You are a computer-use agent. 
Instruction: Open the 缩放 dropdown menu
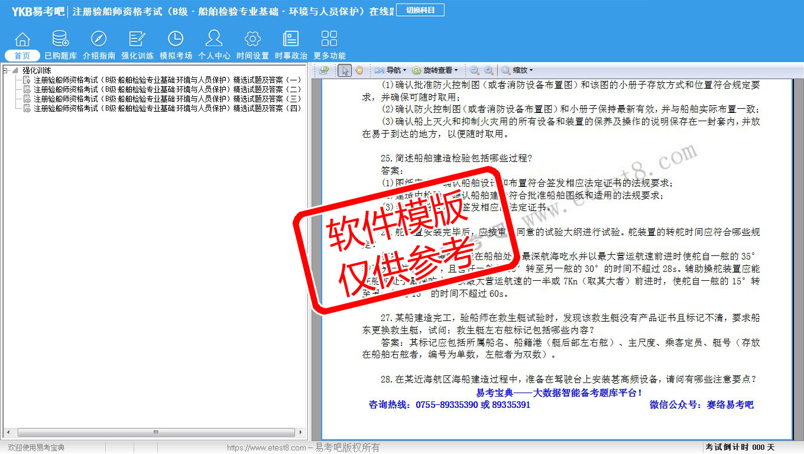point(518,70)
